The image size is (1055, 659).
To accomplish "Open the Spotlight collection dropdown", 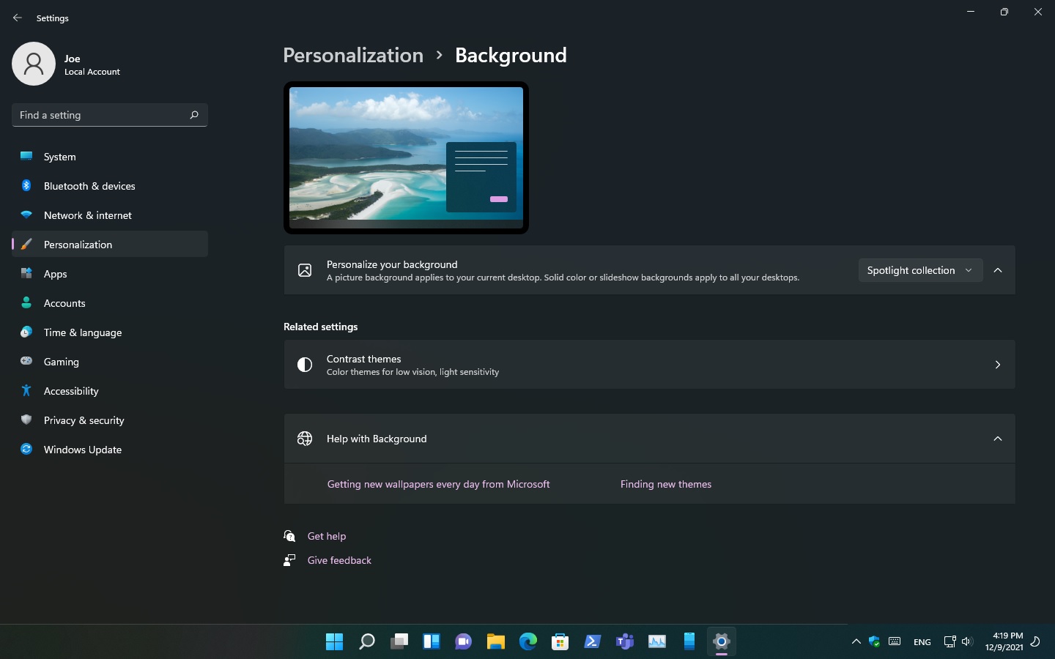I will 920,270.
